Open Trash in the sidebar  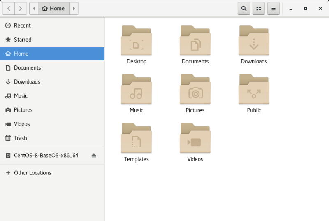click(x=52, y=138)
